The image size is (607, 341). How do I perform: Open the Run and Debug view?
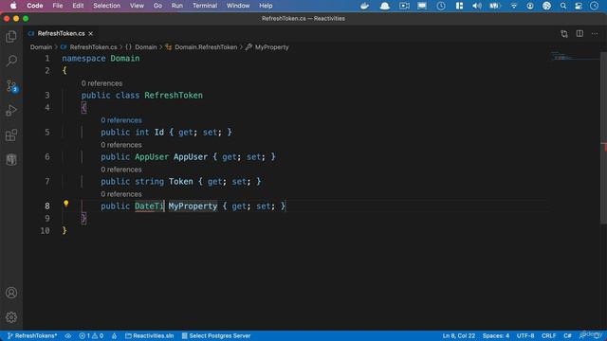(x=11, y=111)
